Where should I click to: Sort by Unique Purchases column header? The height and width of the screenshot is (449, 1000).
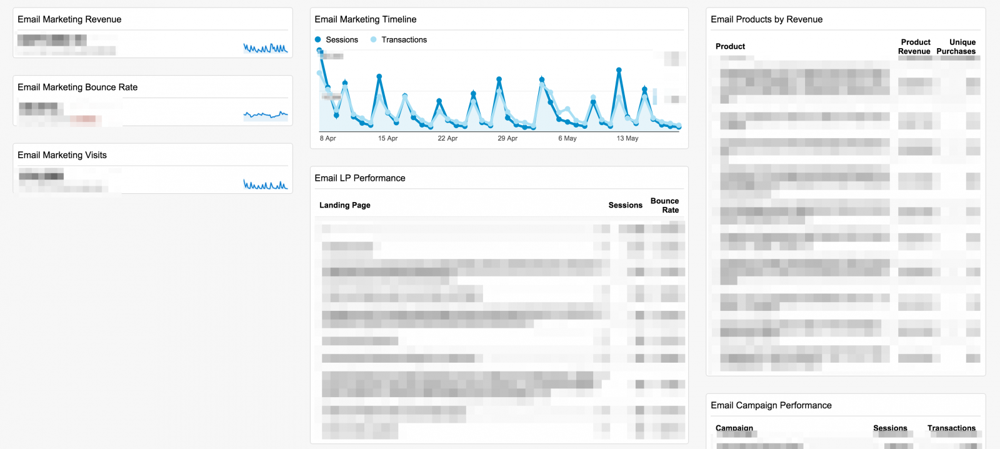point(956,46)
